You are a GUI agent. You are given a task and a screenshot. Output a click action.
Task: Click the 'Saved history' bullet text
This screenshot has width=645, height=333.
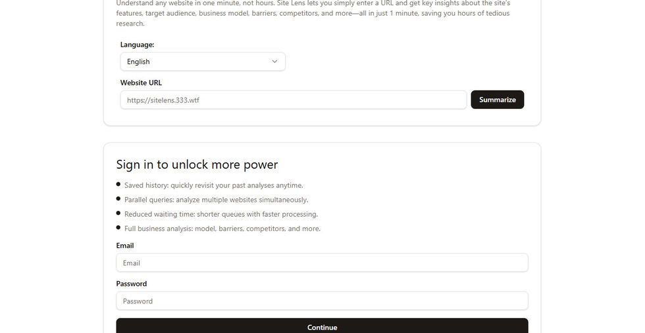214,186
